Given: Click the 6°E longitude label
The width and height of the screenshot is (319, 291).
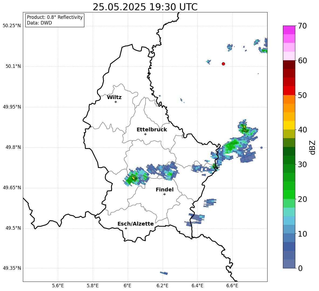Looking at the screenshot, I should pos(127,286).
